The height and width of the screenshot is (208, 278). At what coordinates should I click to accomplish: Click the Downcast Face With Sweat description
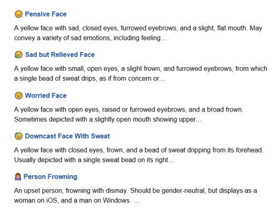tap(138, 155)
